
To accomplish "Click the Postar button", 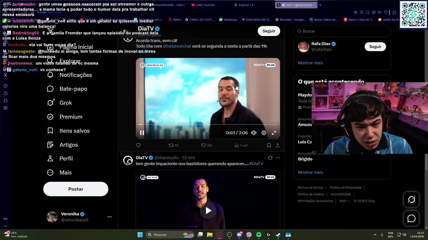I will pyautogui.click(x=76, y=189).
